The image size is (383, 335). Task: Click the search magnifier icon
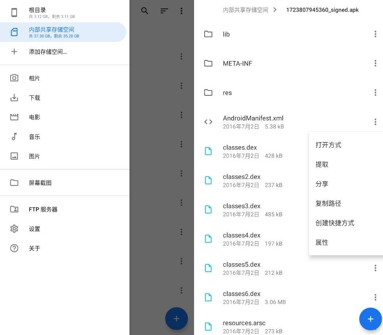coord(145,11)
